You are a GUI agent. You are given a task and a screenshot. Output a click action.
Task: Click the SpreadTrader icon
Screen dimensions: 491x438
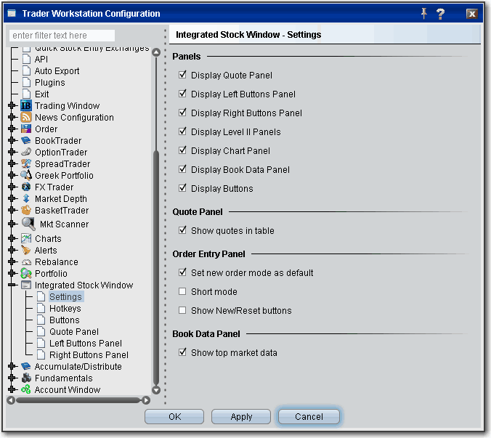tap(26, 163)
